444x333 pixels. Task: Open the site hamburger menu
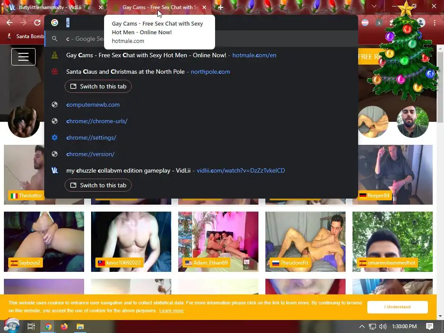(x=23, y=57)
